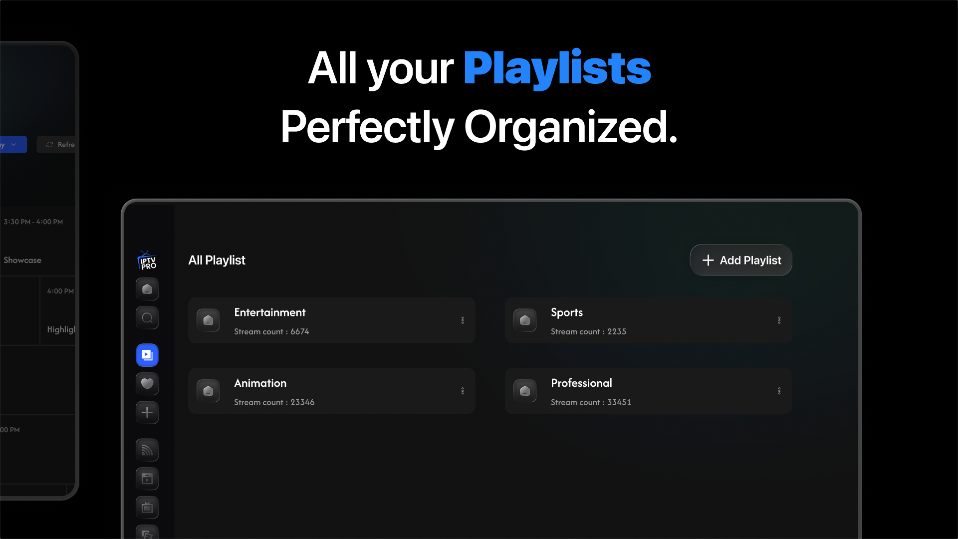Screen dimensions: 958x539
Task: Click Showcase entry in left window
Action: pyautogui.click(x=22, y=261)
